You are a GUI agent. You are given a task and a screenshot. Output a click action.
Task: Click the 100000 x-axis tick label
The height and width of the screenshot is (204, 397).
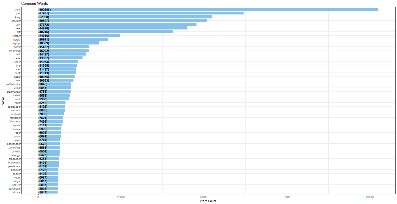370,197
